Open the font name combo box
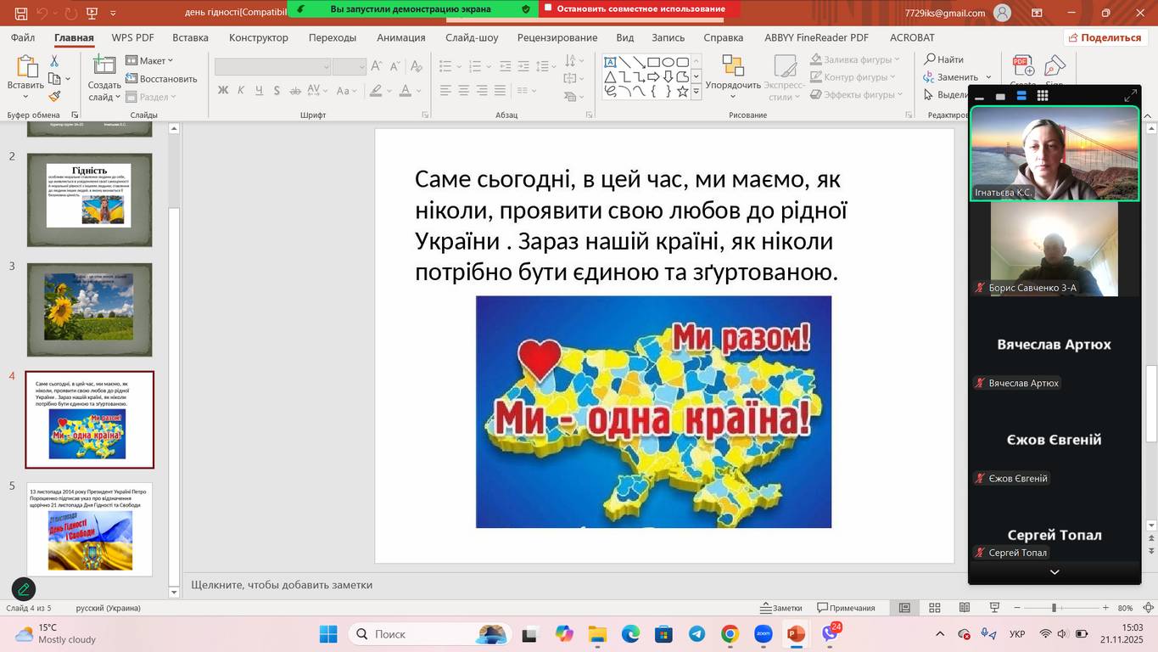This screenshot has width=1158, height=652. 272,67
